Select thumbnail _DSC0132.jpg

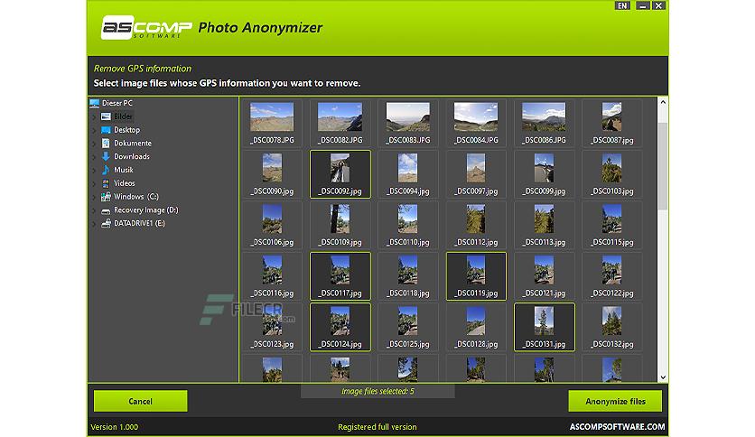coord(612,327)
